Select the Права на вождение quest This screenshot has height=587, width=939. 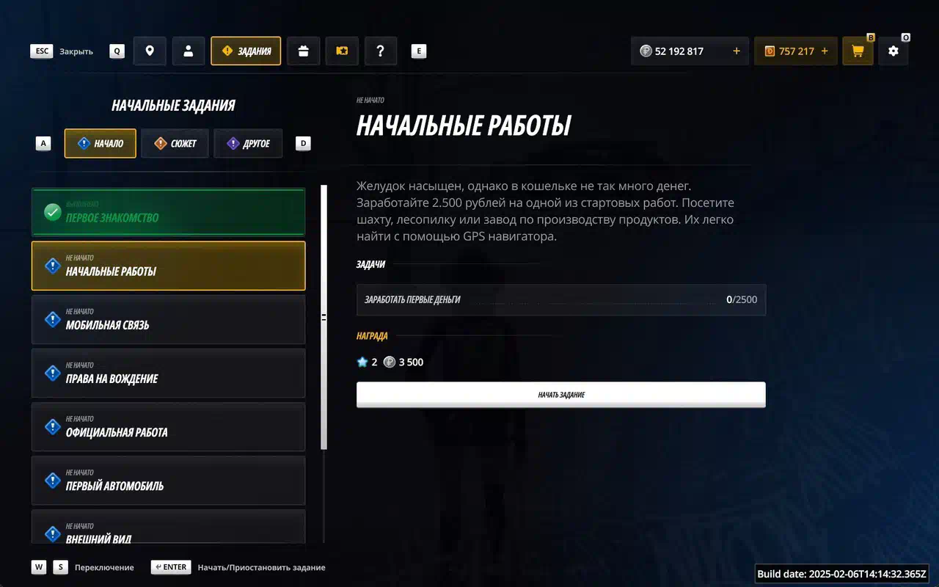[168, 373]
